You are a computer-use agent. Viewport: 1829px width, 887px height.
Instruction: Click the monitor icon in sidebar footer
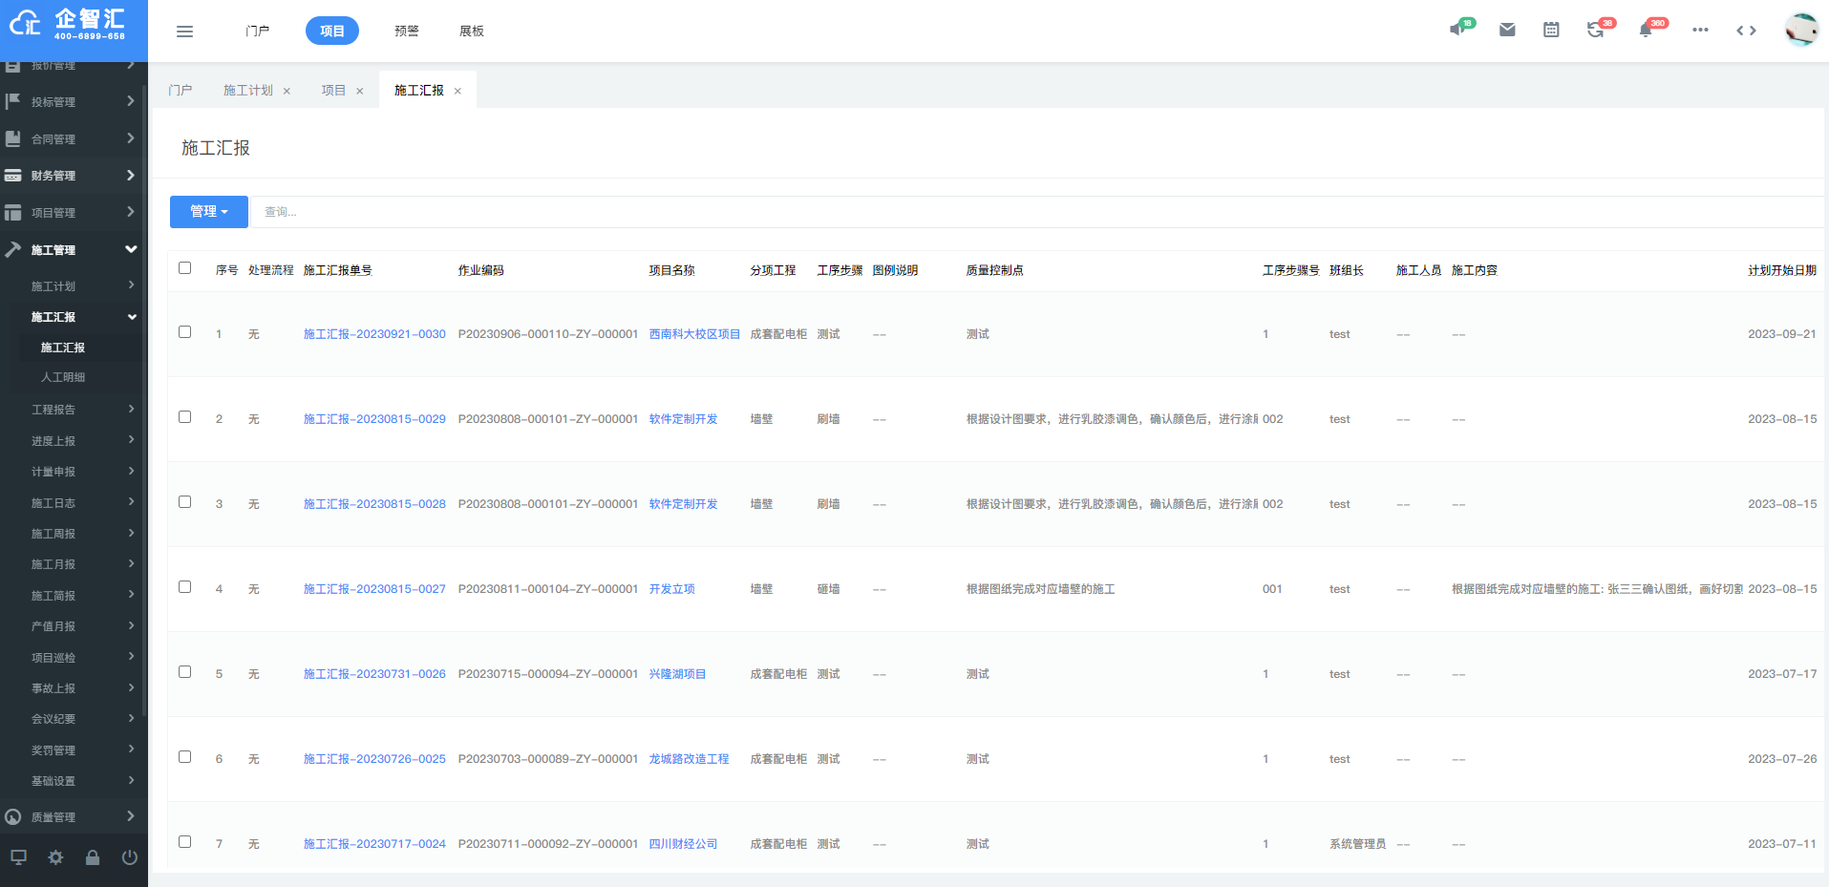click(18, 857)
